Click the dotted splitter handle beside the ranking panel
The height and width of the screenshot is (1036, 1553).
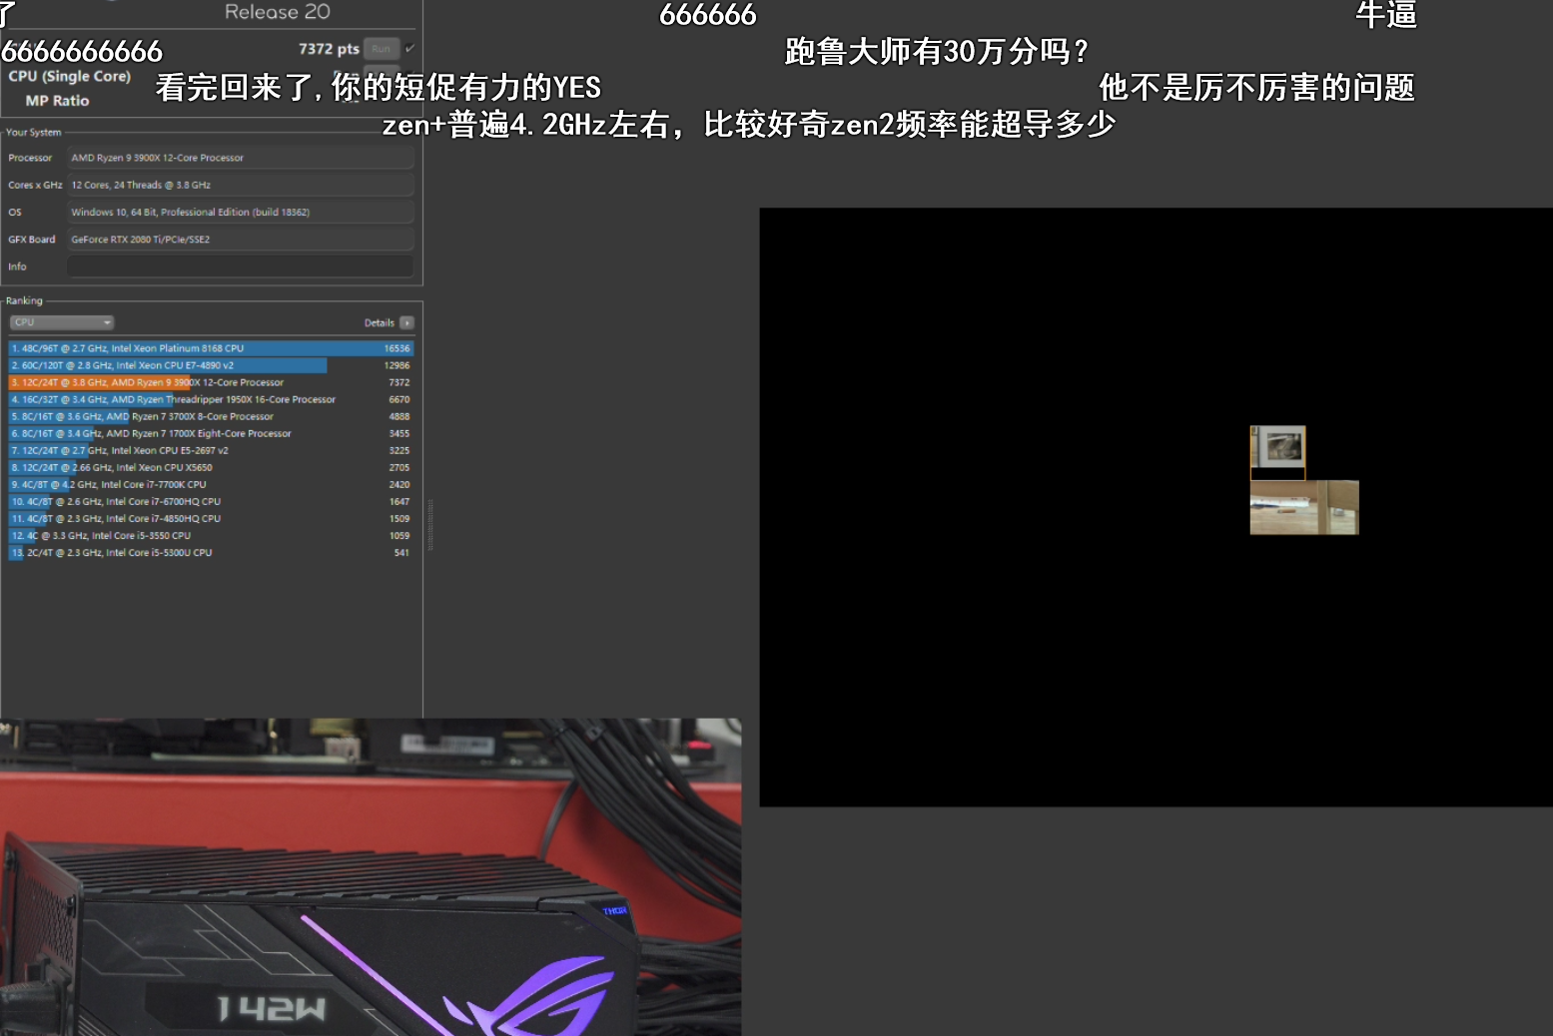click(x=429, y=525)
